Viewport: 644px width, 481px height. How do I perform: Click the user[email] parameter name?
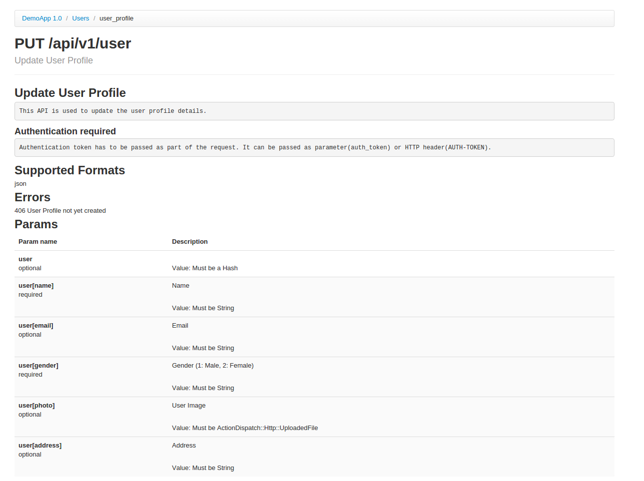36,325
